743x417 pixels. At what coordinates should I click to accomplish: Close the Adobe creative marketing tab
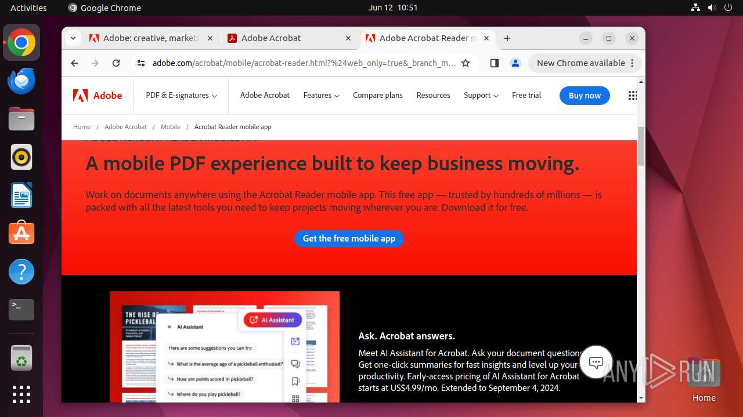click(210, 38)
